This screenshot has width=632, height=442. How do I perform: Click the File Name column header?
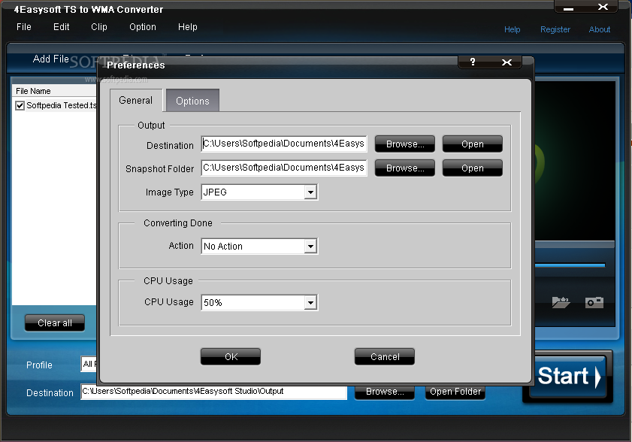point(54,91)
